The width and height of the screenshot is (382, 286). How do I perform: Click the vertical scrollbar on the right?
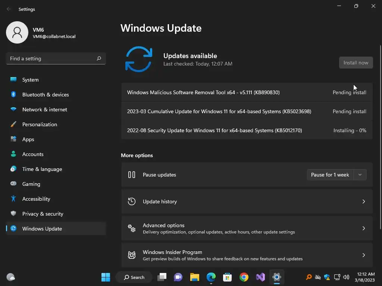pyautogui.click(x=380, y=137)
